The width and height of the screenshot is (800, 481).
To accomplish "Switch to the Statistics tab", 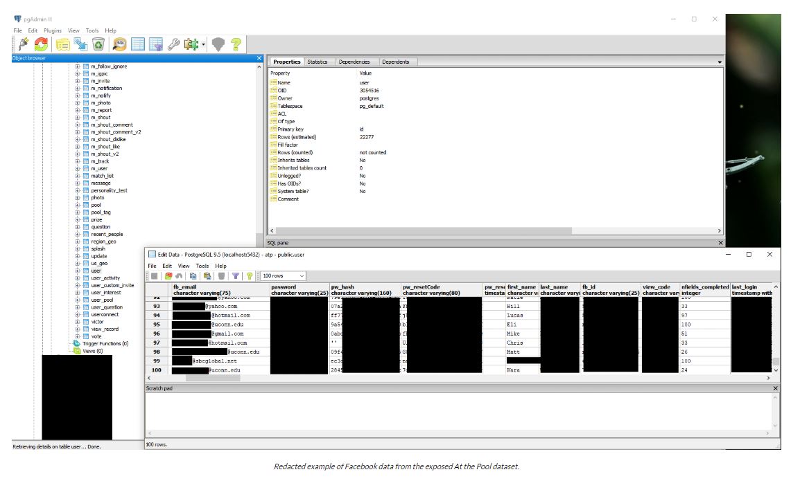I will coord(318,62).
